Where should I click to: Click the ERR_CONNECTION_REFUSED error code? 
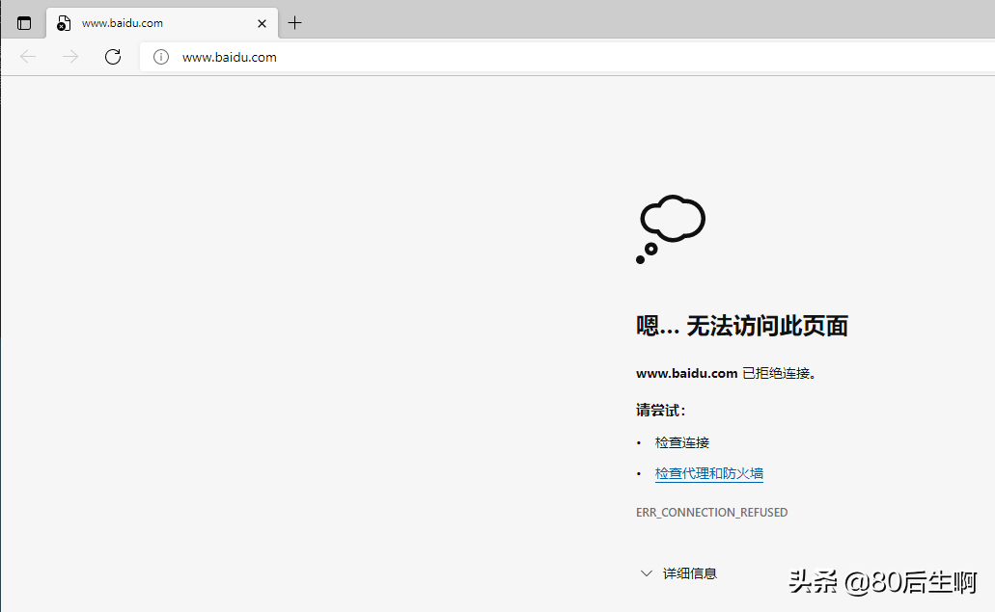712,512
